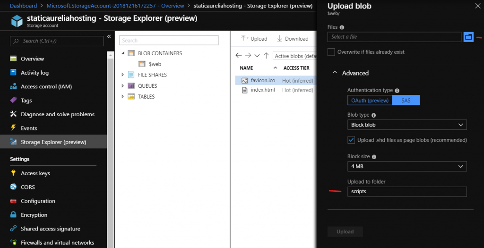This screenshot has width=484, height=248.
Task: Click the Files info icon
Action: tap(342, 27)
